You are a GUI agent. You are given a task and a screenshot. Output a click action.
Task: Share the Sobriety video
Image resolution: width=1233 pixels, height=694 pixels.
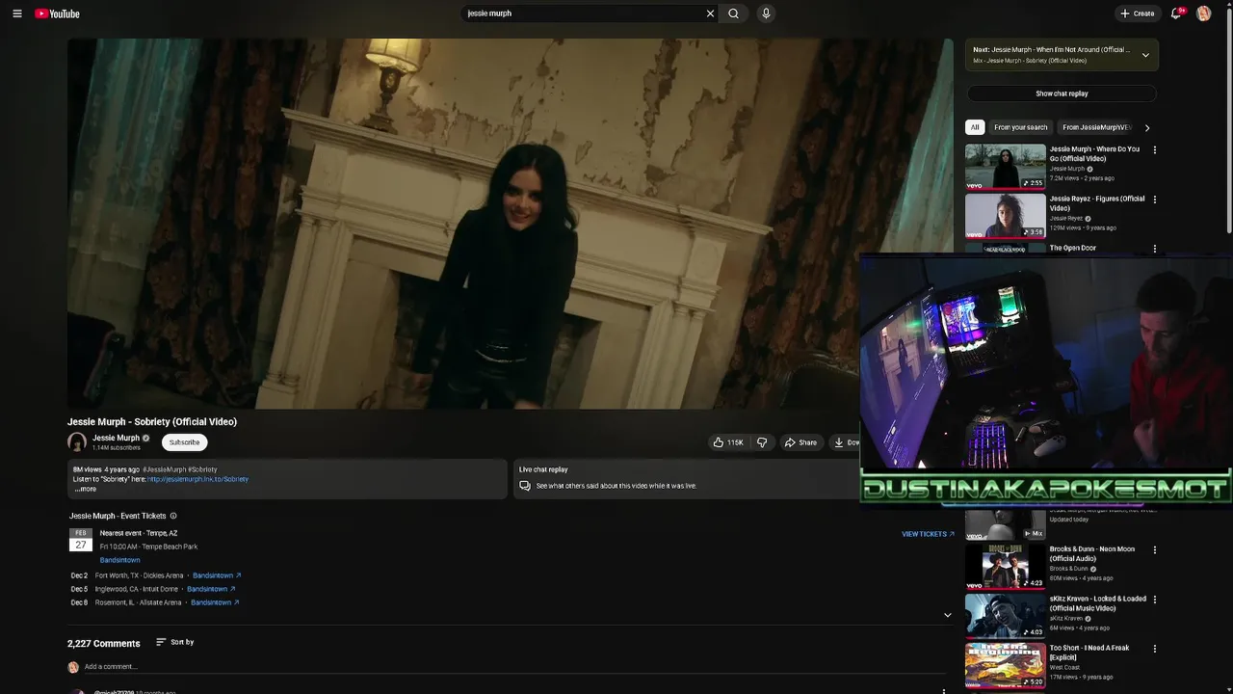[800, 442]
